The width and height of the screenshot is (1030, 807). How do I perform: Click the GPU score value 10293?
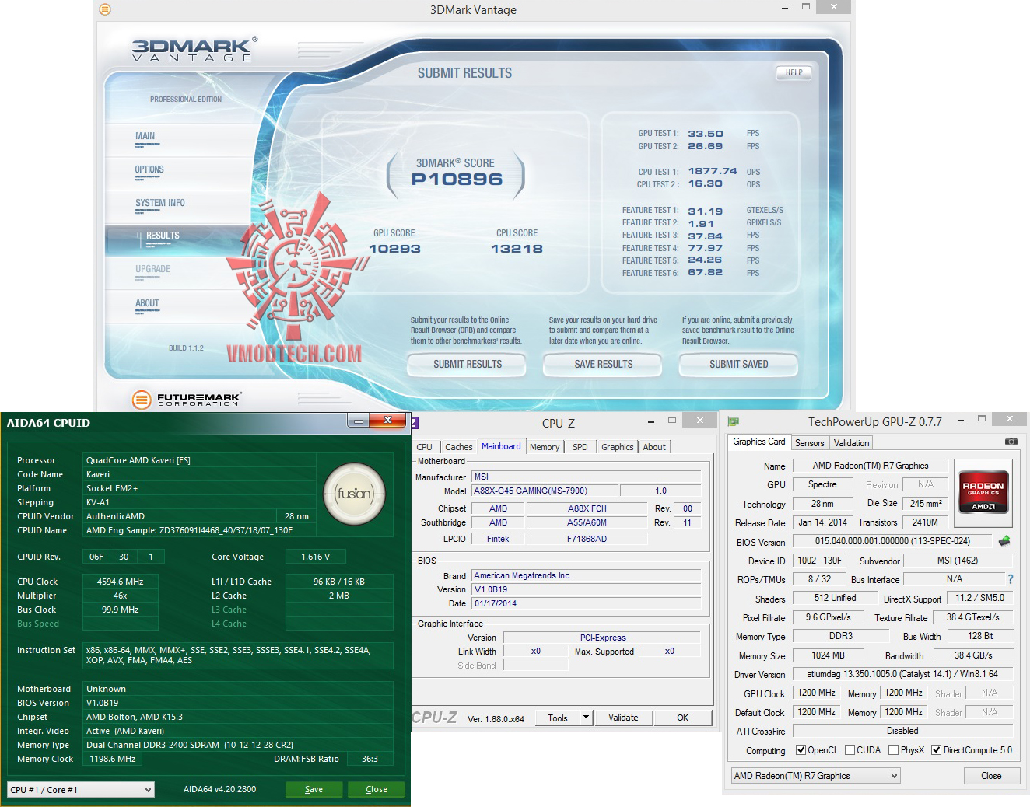pos(394,249)
